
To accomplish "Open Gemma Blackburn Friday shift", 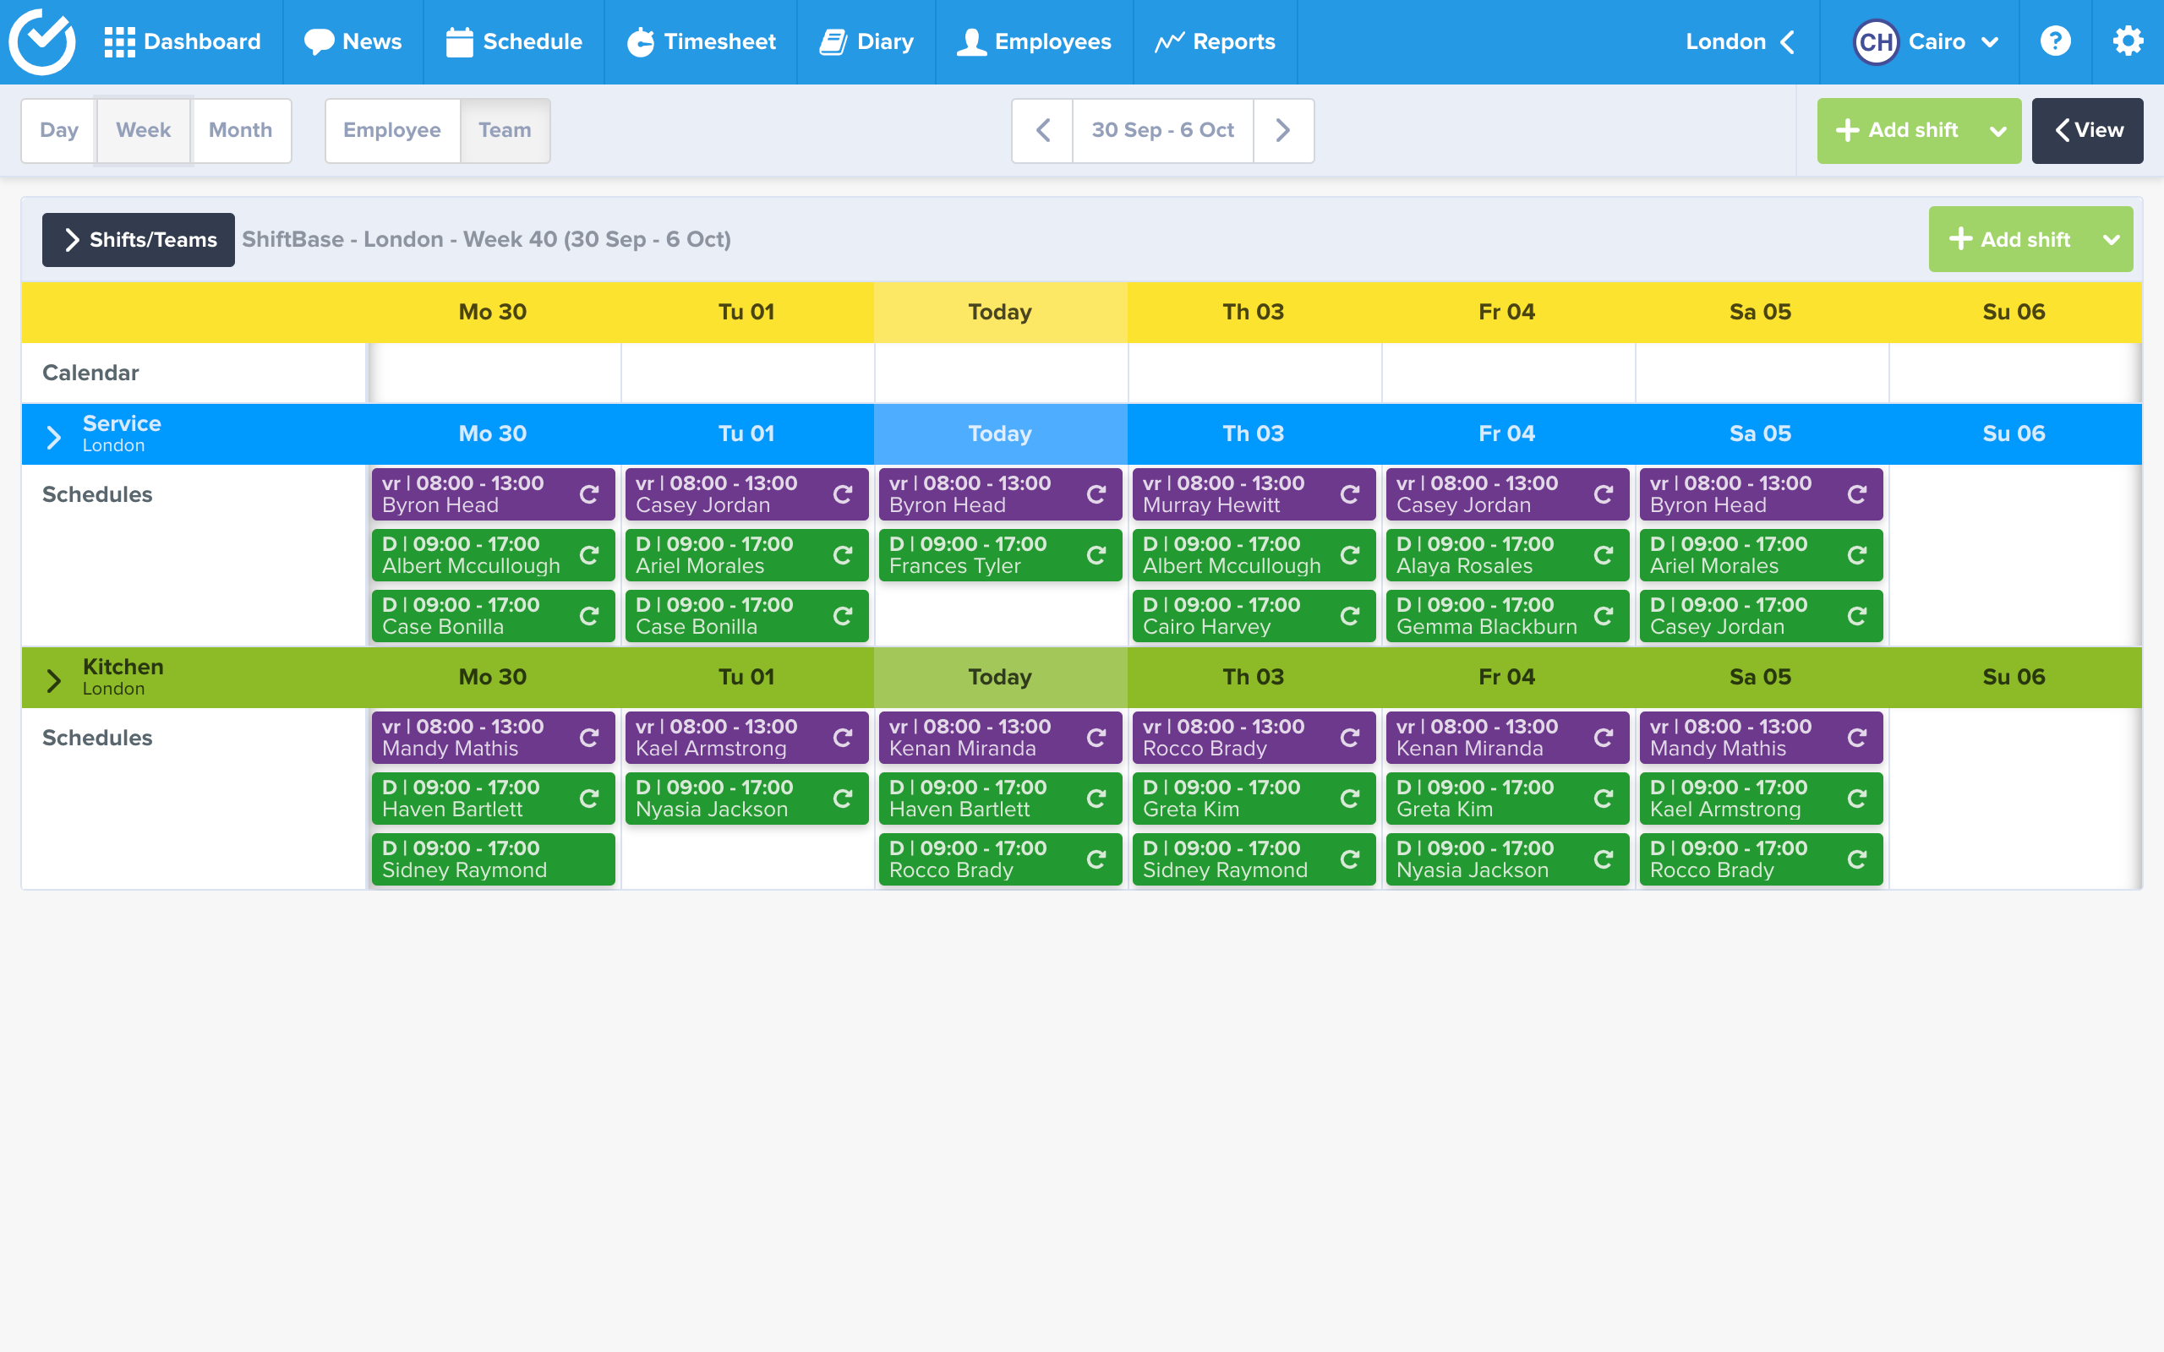I will [1486, 616].
